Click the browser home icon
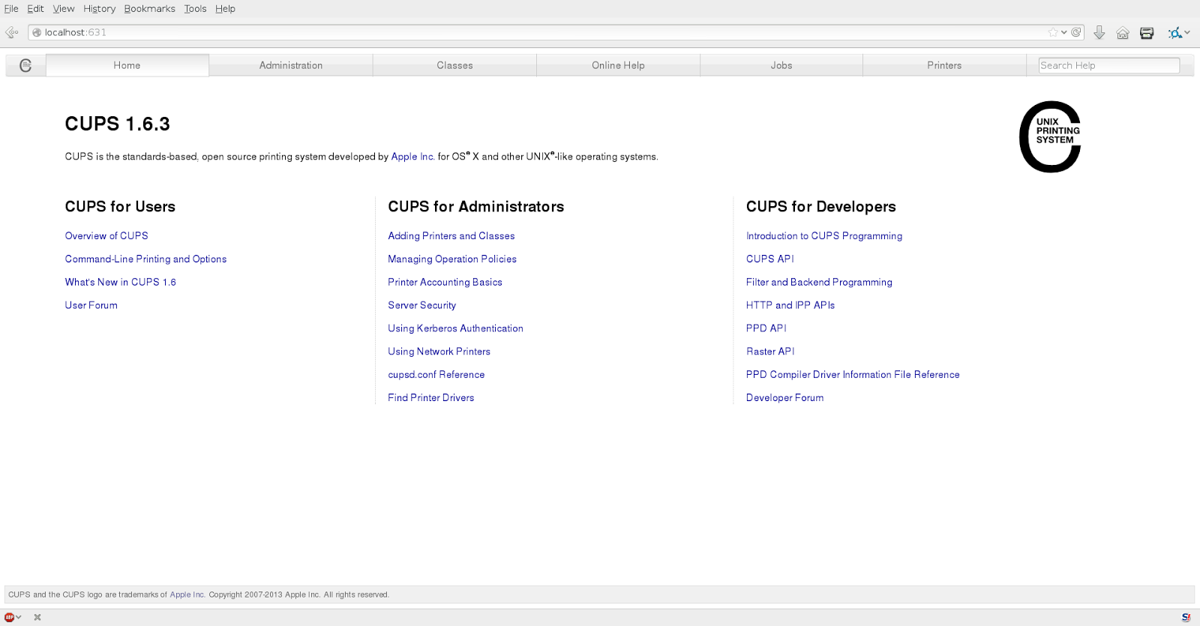Image resolution: width=1200 pixels, height=626 pixels. [x=1123, y=33]
